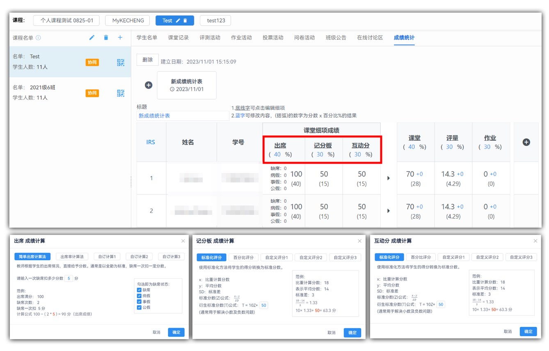Open the QR code for the 2021级6班 roster
This screenshot has height=351, width=549.
(121, 93)
